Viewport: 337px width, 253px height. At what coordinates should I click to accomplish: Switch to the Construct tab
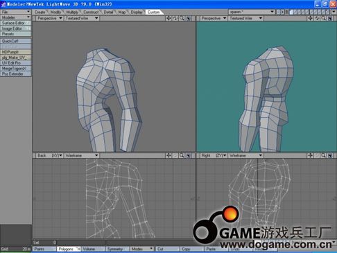pos(91,12)
